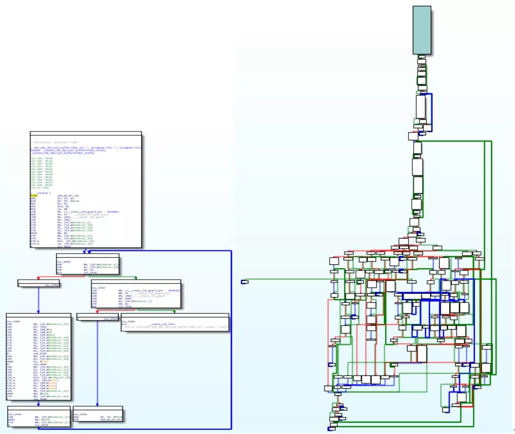Select the large teal block atop right graph
515x434 pixels.
[422, 30]
